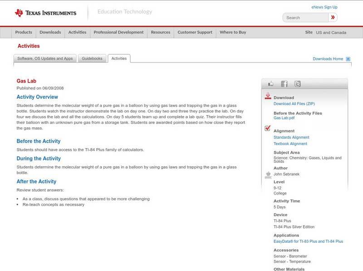Open the Standards Alignment link
The height and width of the screenshot is (271, 363).
coord(291,137)
